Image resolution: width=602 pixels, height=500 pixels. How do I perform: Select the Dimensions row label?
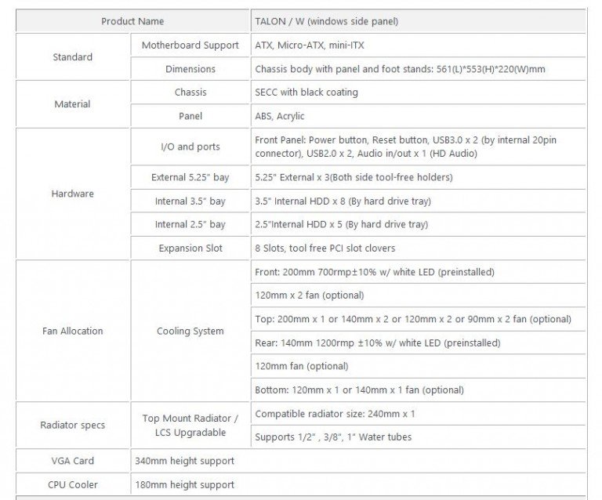[x=190, y=69]
